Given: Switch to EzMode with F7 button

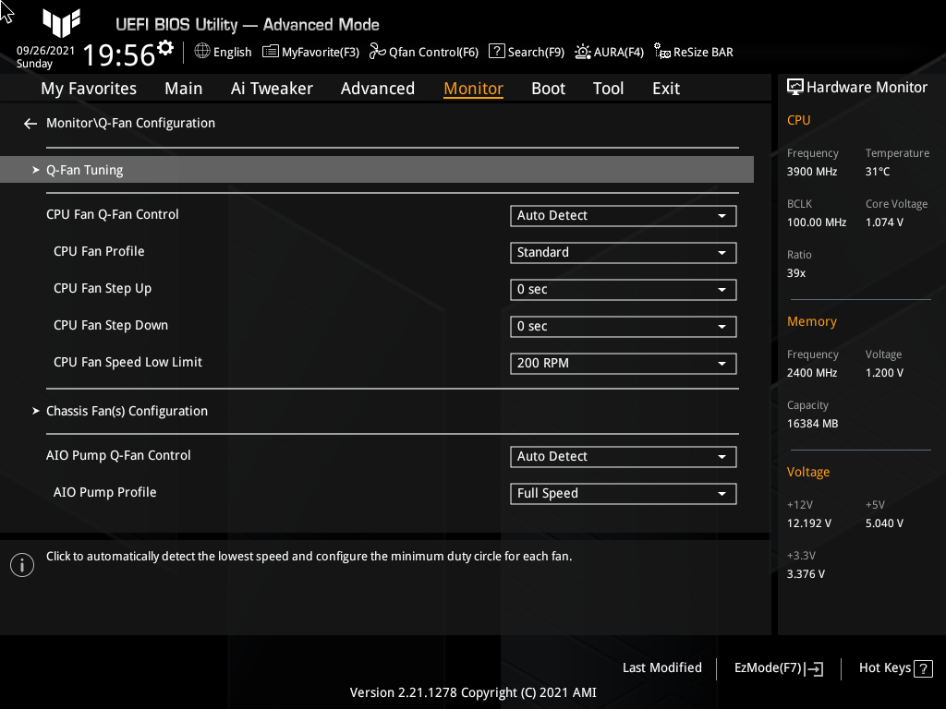Looking at the screenshot, I should point(777,667).
